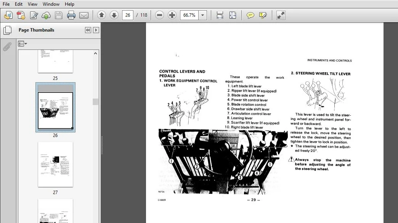Click the Edit/Sign document icon
This screenshot has width=398, height=223.
(x=34, y=15)
